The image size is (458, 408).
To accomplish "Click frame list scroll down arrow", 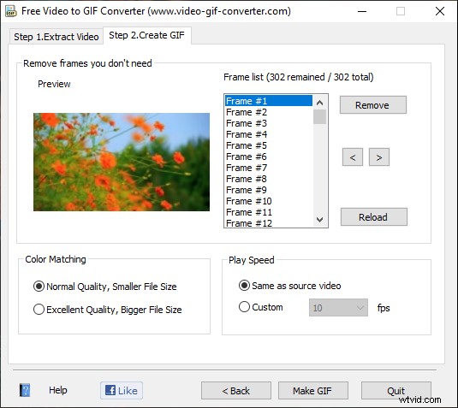I will [x=319, y=220].
